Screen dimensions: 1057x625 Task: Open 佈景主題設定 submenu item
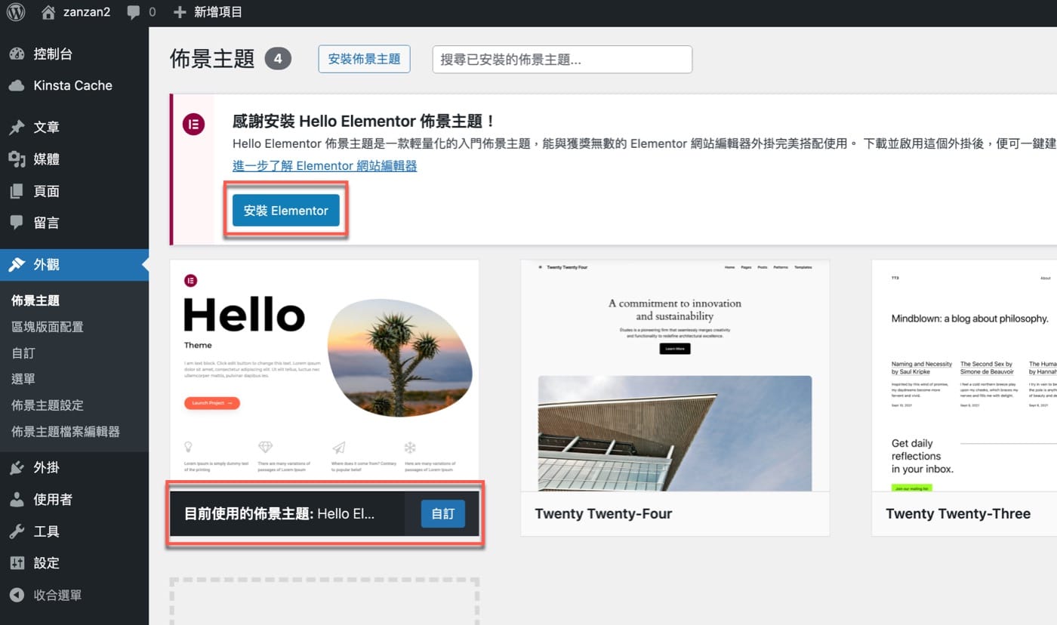pos(48,405)
